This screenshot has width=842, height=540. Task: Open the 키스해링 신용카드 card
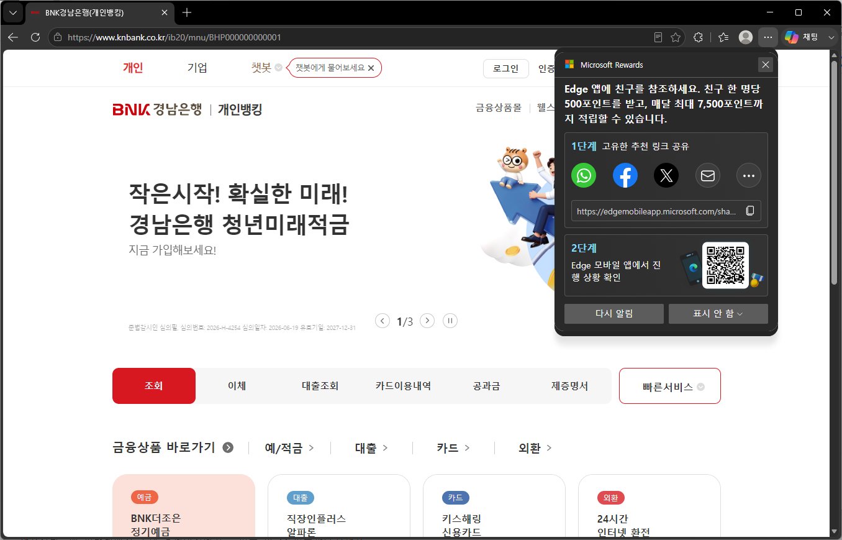tap(494, 506)
